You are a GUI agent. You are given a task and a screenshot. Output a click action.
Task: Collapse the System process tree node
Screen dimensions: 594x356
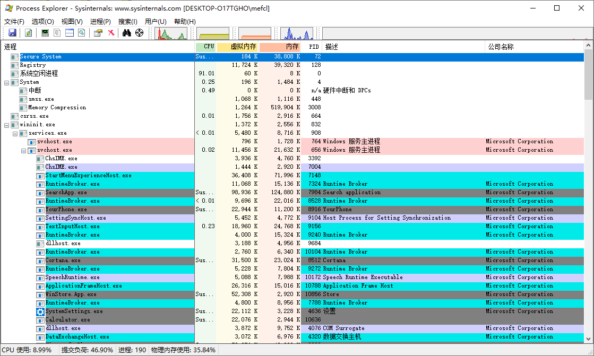pos(7,82)
